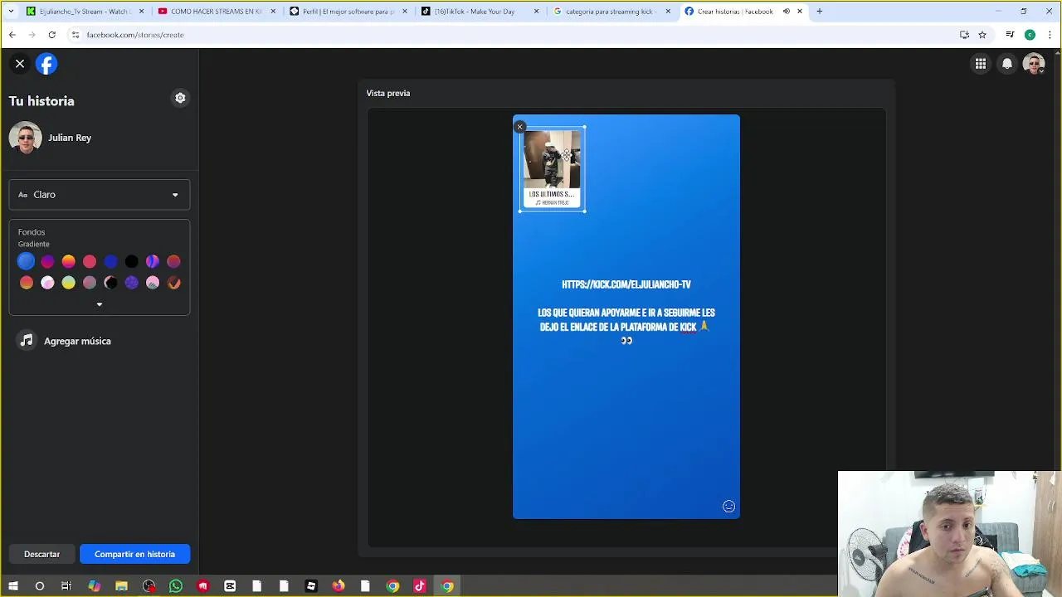Switch to COMO HACER STREAMS EN KICK tab
The width and height of the screenshot is (1062, 597).
tap(216, 12)
